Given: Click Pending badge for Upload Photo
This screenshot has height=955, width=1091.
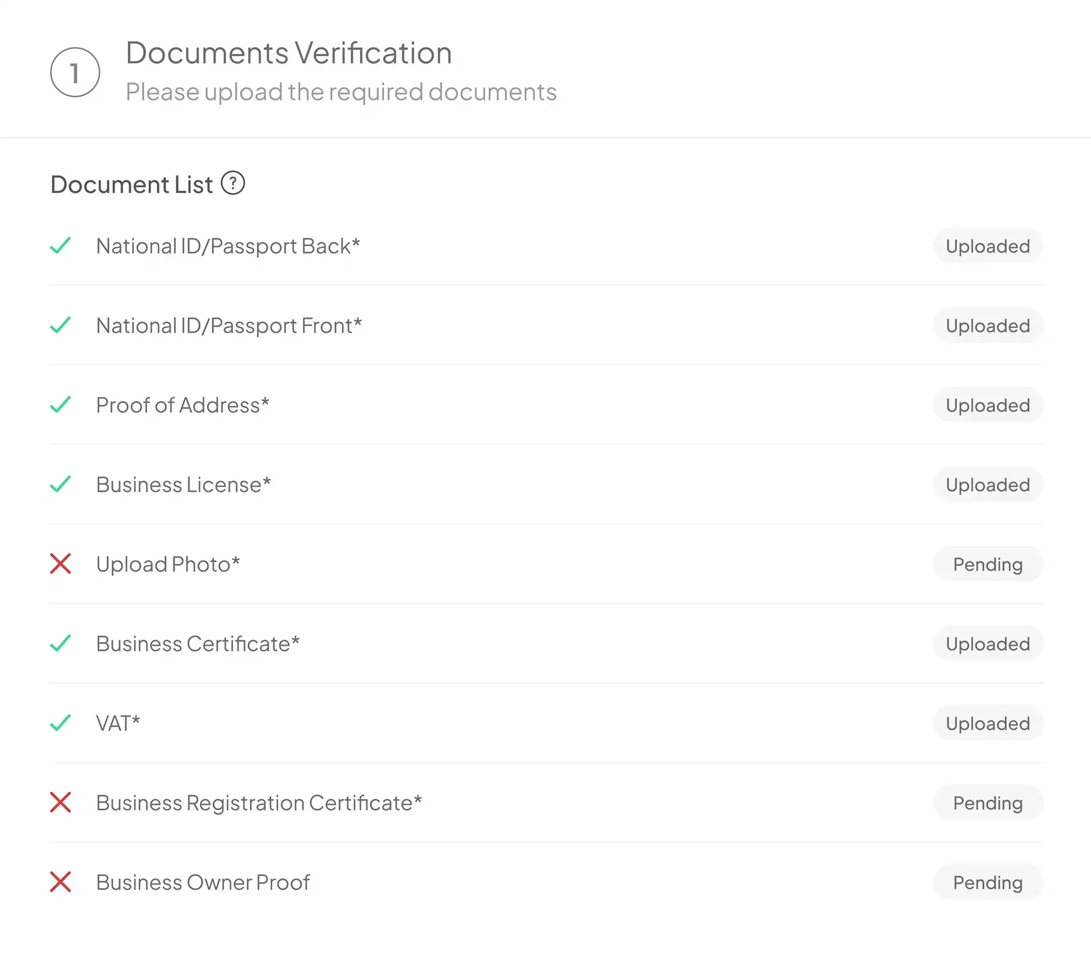Looking at the screenshot, I should click(x=988, y=564).
